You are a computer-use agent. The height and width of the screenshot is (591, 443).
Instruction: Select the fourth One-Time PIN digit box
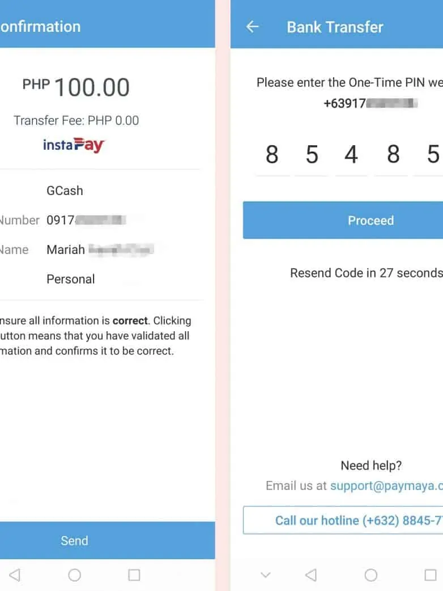[x=393, y=155]
